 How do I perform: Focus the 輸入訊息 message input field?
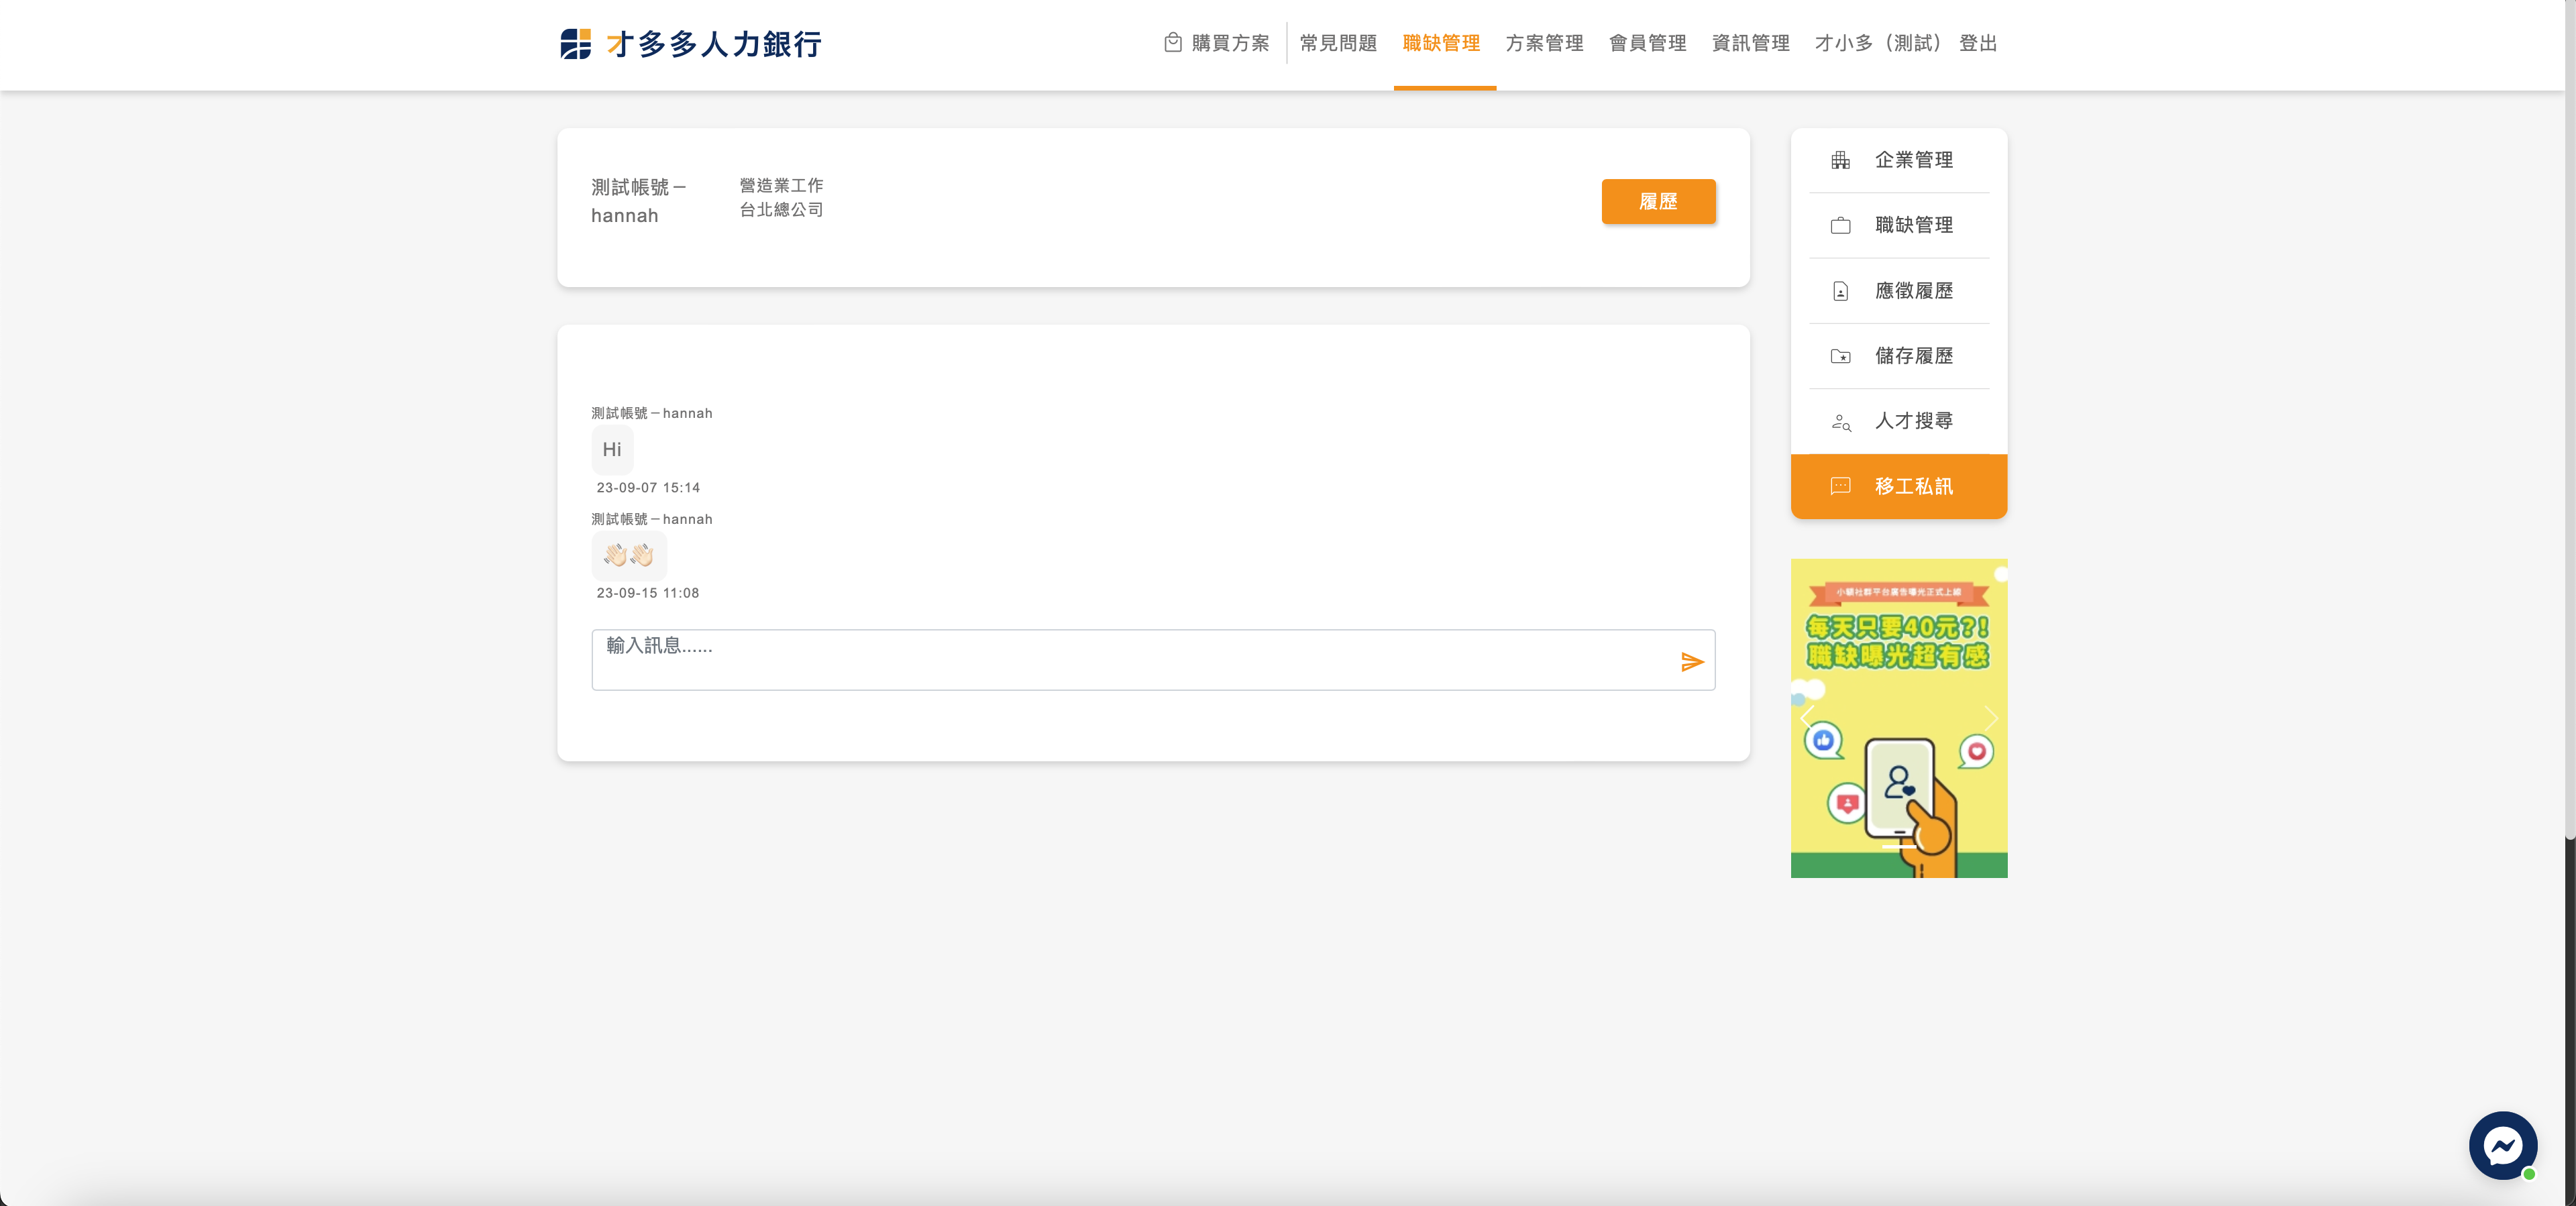click(x=1130, y=659)
